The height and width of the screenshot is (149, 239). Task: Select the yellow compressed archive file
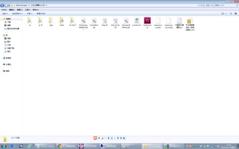tap(190, 24)
